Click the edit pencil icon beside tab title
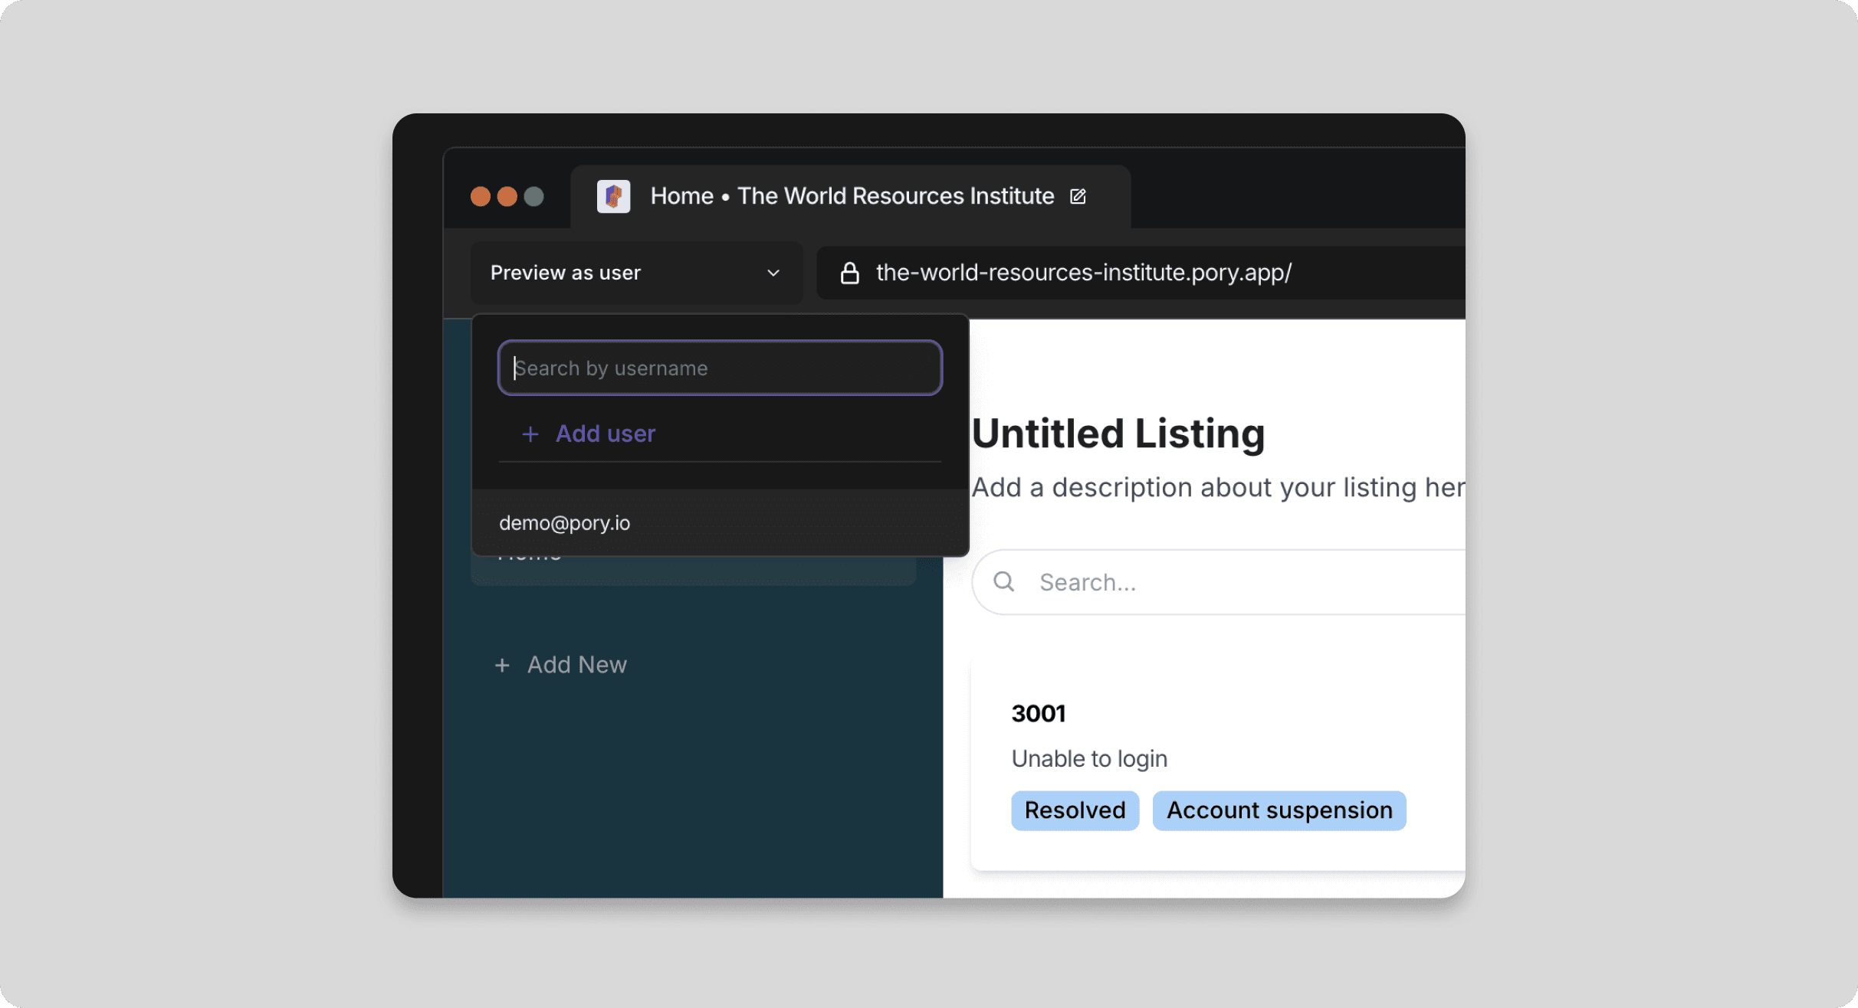This screenshot has width=1858, height=1008. click(1078, 196)
